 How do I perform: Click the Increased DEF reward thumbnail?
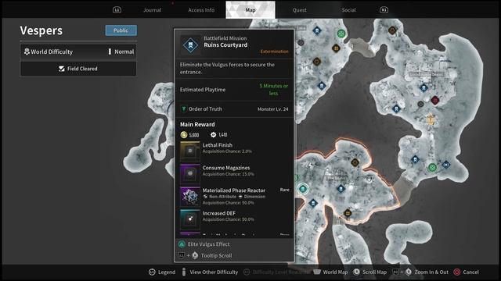pos(190,219)
